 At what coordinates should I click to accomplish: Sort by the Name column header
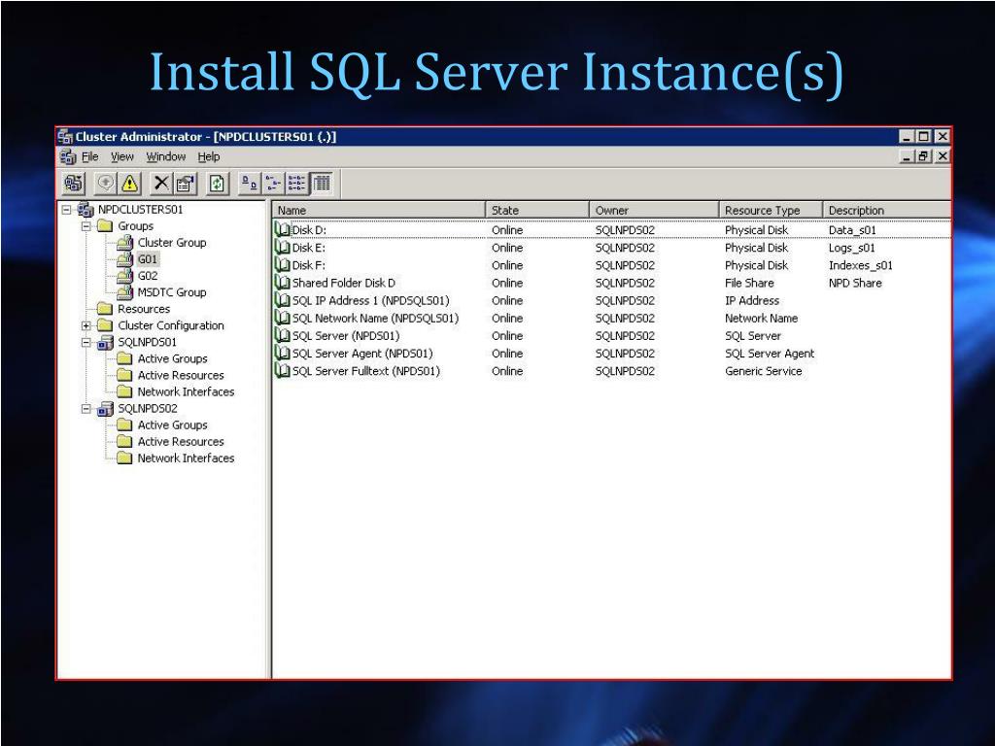(x=379, y=210)
